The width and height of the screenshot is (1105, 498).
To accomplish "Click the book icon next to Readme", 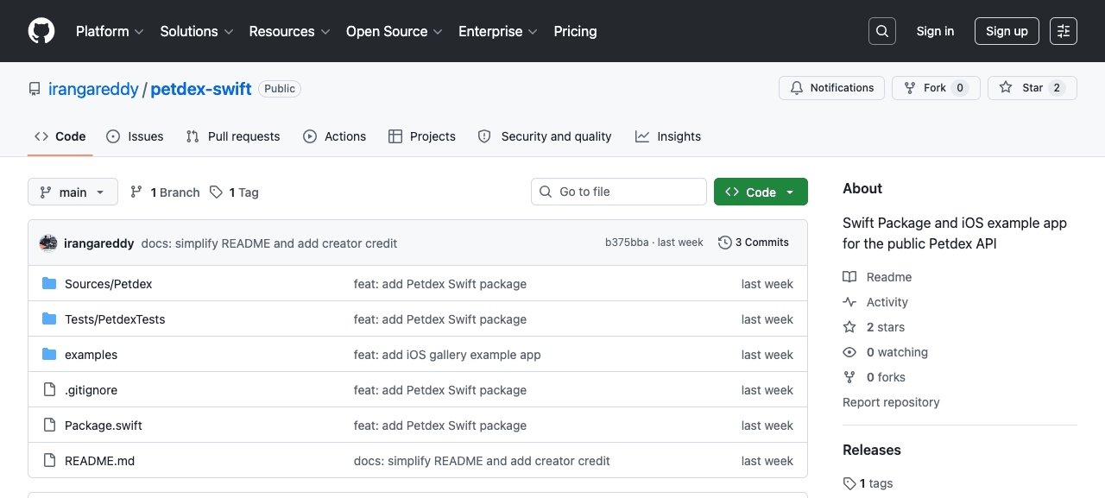I will [849, 277].
